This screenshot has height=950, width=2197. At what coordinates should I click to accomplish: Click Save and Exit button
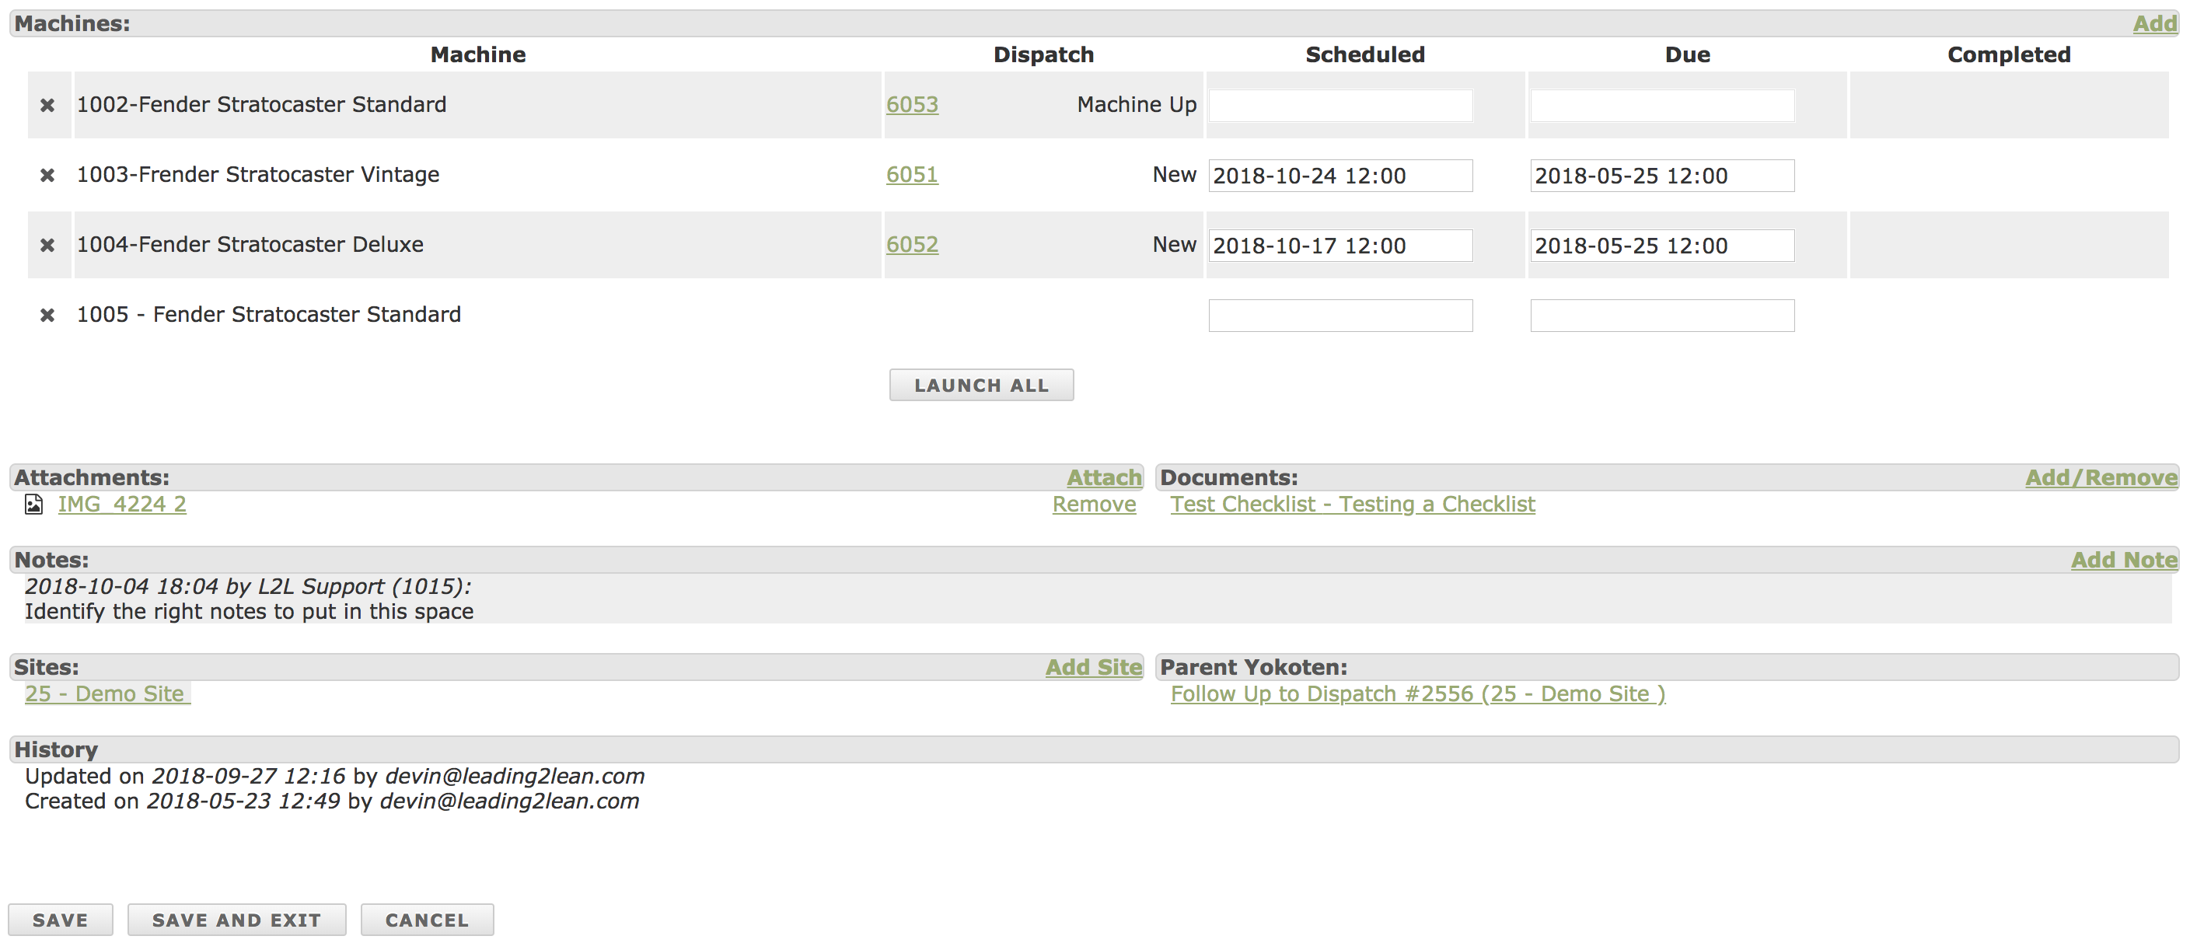point(237,920)
